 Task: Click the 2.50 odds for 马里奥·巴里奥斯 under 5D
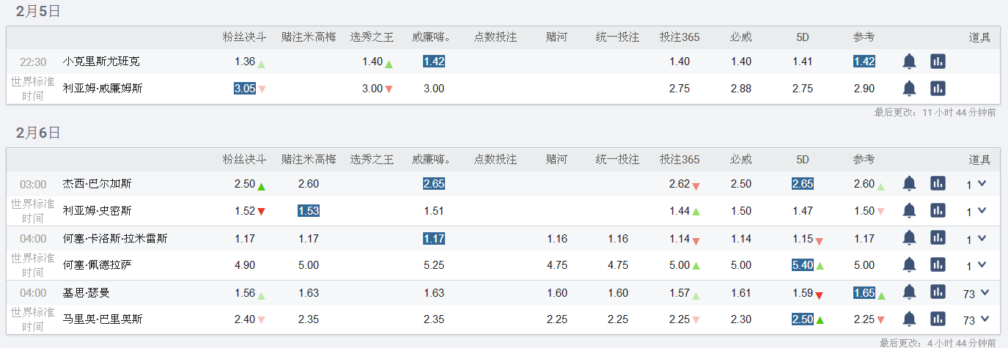803,319
